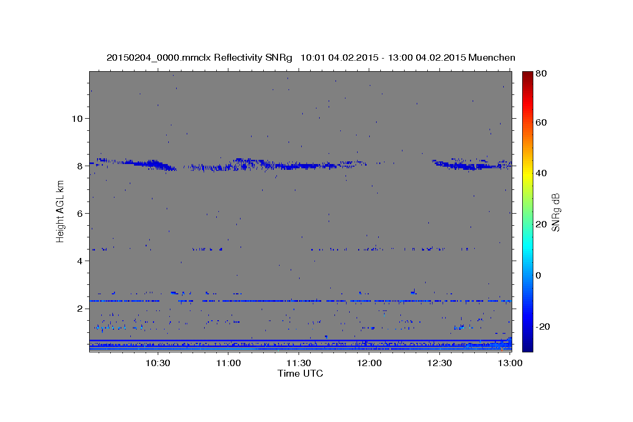The image size is (633, 422).
Task: Click the 10:30 time tick label
Action: (x=158, y=363)
